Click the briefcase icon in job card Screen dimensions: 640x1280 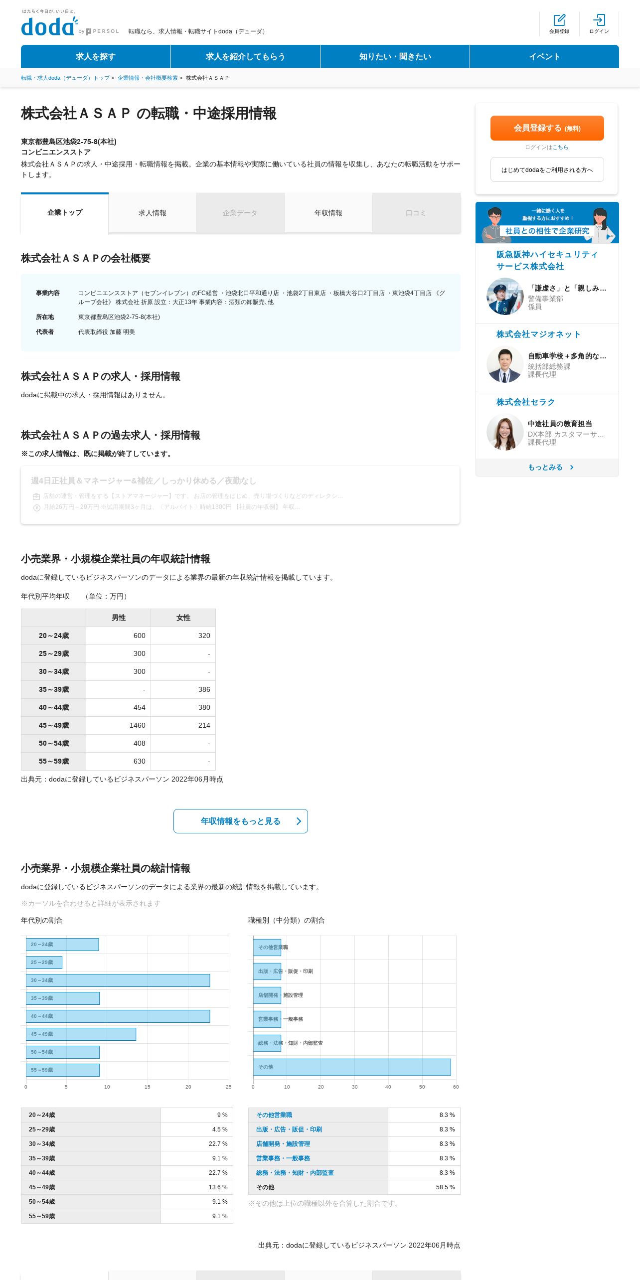pos(36,496)
